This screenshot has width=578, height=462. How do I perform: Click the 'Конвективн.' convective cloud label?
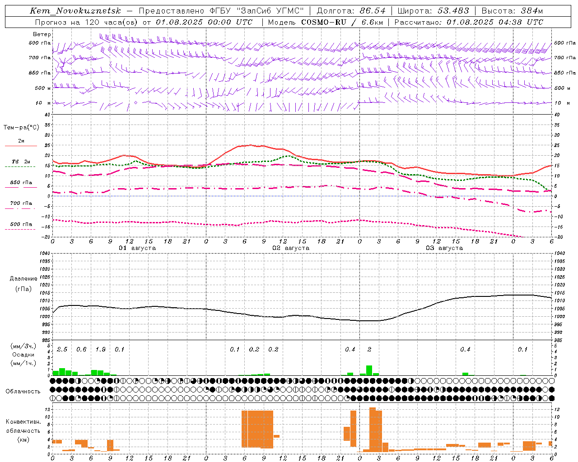coord(23,422)
